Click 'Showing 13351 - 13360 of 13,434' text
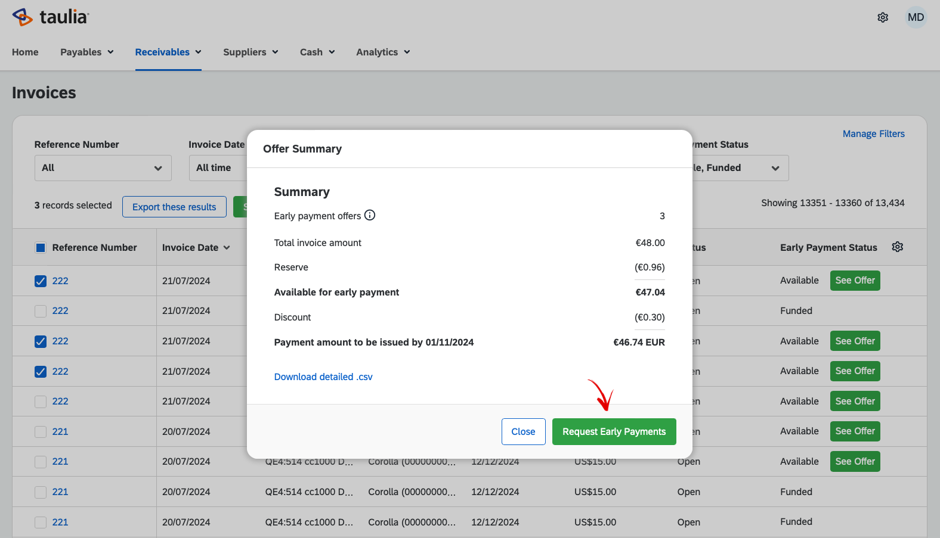Image resolution: width=940 pixels, height=538 pixels. point(833,203)
